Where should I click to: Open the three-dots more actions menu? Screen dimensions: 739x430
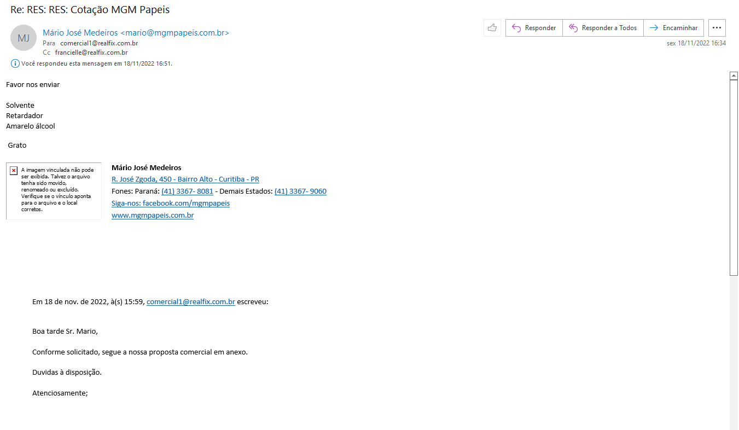(717, 28)
